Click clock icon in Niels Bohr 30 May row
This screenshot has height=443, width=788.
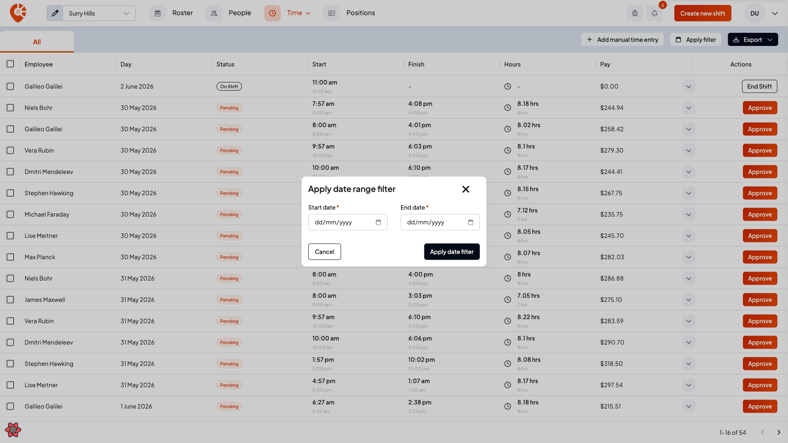[508, 108]
